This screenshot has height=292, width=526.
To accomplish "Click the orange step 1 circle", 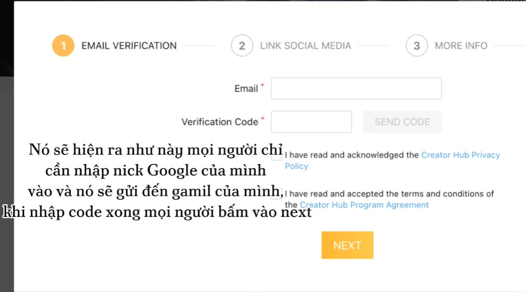I will [x=63, y=46].
